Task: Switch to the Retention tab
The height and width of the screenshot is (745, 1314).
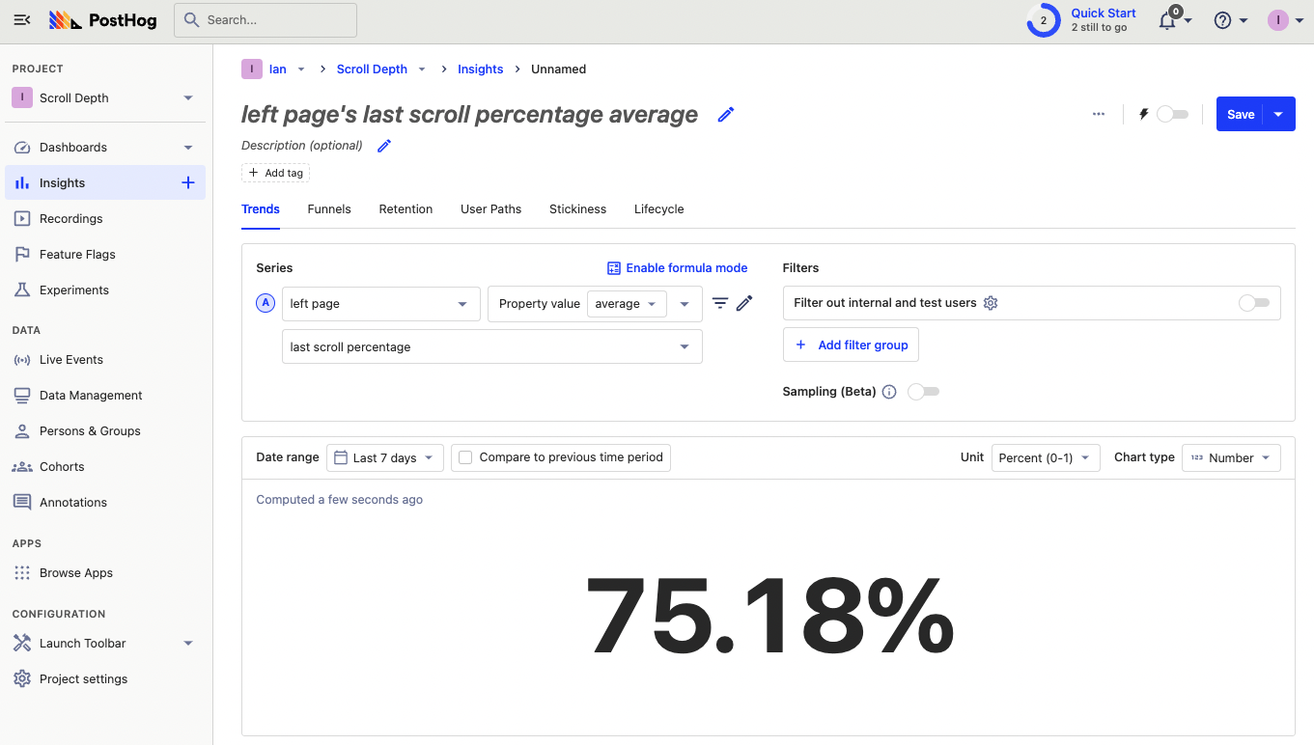Action: point(405,209)
